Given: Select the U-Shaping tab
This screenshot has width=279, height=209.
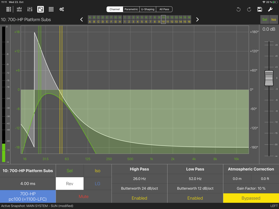Looking at the screenshot, I should pos(148,9).
